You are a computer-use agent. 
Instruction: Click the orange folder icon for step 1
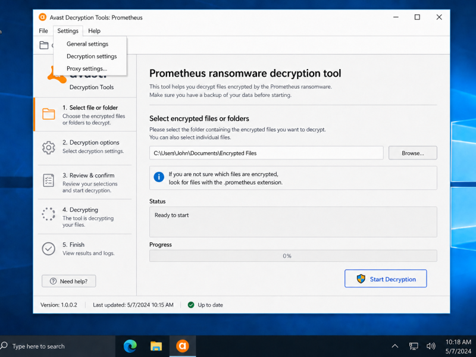(49, 114)
